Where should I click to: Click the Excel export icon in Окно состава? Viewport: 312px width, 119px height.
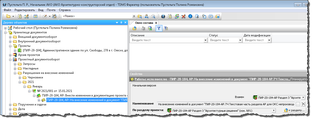(150, 29)
